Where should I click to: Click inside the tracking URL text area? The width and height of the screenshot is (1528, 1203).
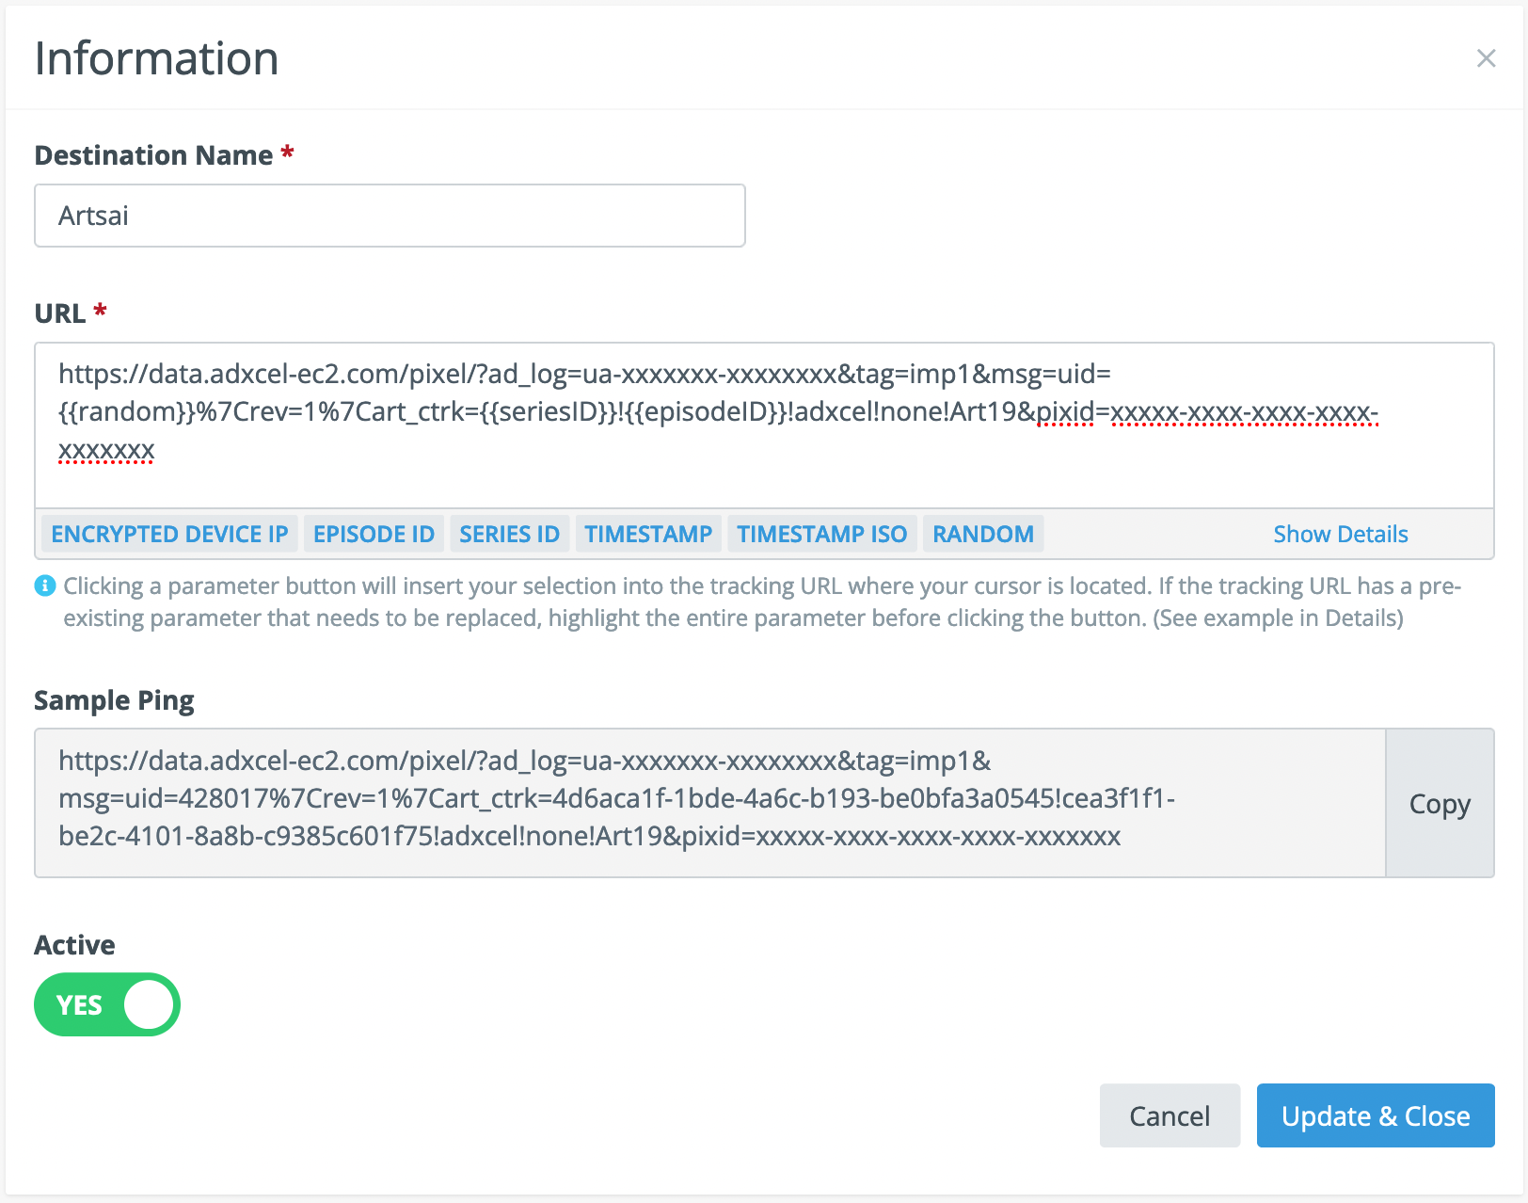[x=764, y=425]
